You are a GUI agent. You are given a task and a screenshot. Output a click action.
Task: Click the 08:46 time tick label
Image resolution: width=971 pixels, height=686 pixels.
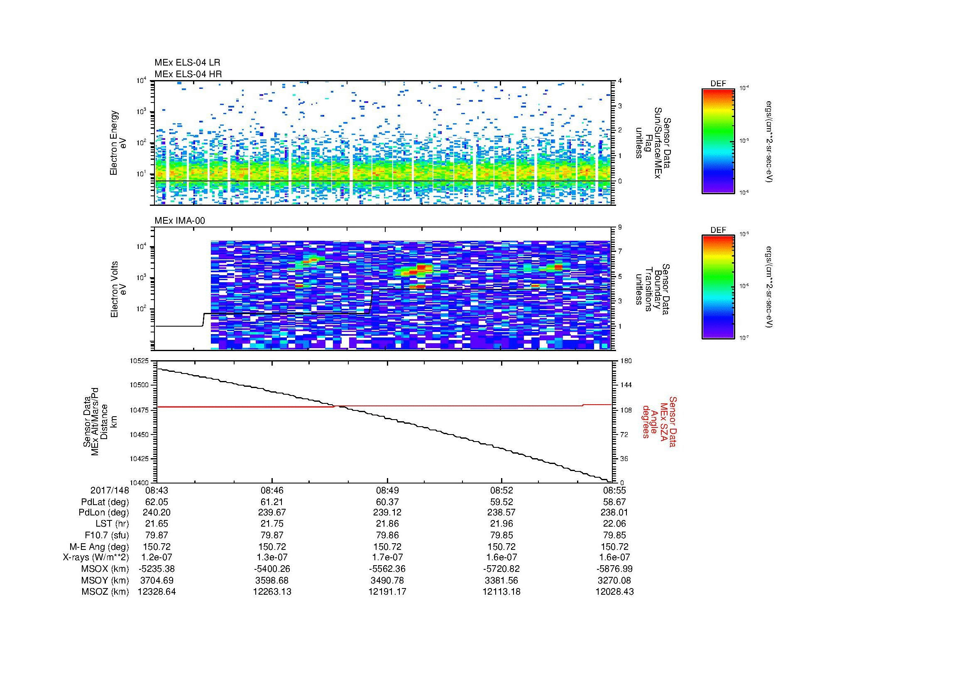point(272,490)
